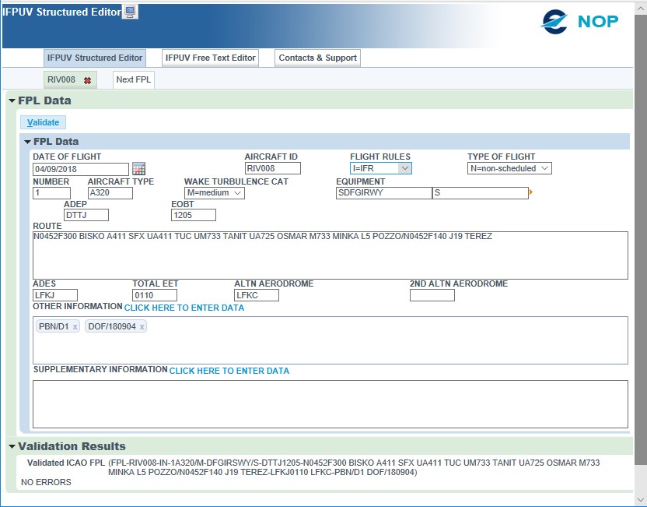Click Other Information enter data link
This screenshot has width=647, height=507.
pyautogui.click(x=184, y=308)
